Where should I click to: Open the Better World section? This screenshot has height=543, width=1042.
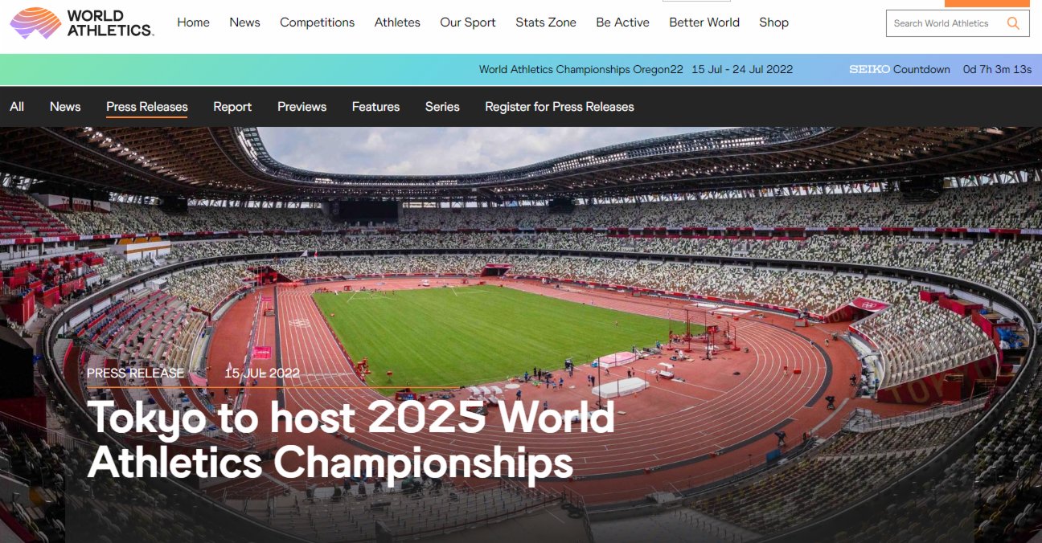tap(704, 22)
